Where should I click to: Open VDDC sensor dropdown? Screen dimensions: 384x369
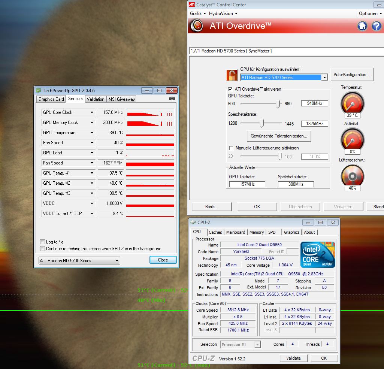pos(92,203)
